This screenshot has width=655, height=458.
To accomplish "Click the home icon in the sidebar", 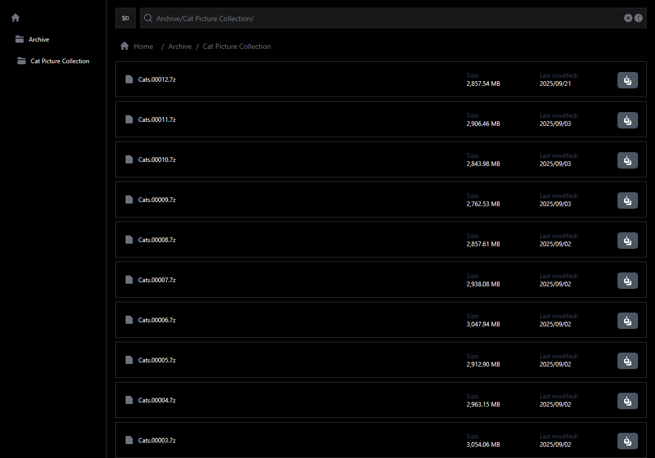I will [15, 17].
